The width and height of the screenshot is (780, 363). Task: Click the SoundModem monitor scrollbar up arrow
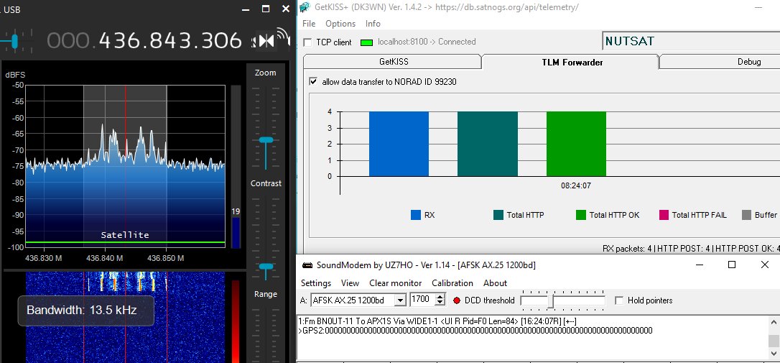point(774,321)
